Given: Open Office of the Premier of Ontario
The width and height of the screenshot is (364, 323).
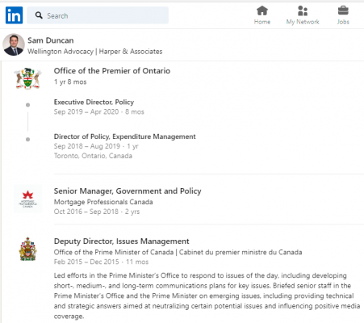Looking at the screenshot, I should pyautogui.click(x=112, y=71).
